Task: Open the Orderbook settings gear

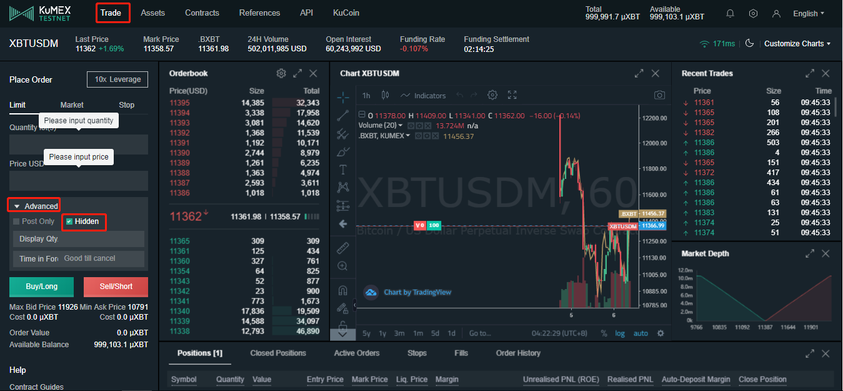Action: point(281,73)
